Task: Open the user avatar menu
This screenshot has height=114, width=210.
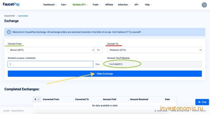Action: pos(204,5)
